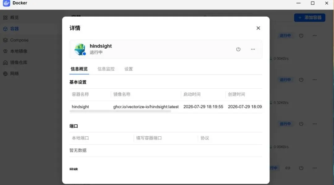The width and height of the screenshot is (334, 185).
Task: Click the 镜像名称 column header
Action: pyautogui.click(x=122, y=94)
